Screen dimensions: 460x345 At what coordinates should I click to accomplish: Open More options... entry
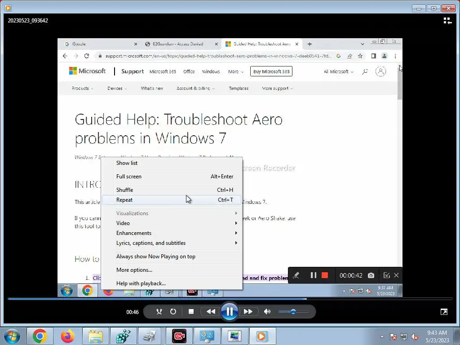point(172,270)
